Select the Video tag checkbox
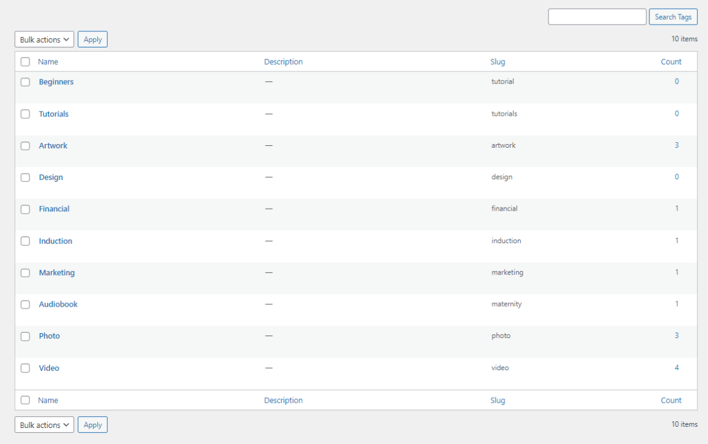This screenshot has height=444, width=708. pos(25,368)
